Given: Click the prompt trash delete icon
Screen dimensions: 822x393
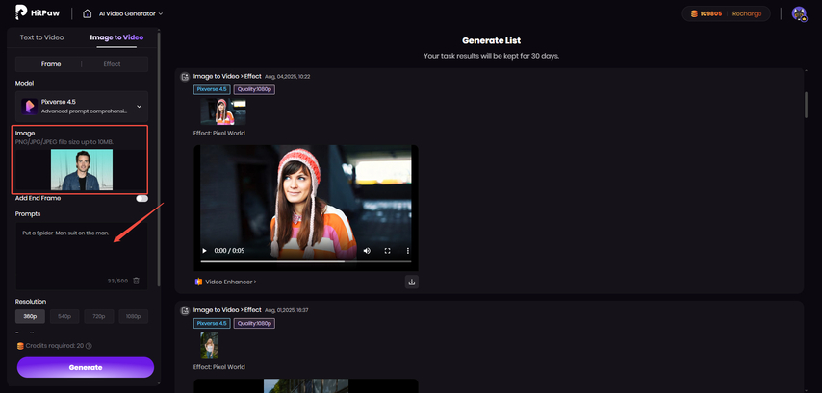Looking at the screenshot, I should pyautogui.click(x=136, y=281).
